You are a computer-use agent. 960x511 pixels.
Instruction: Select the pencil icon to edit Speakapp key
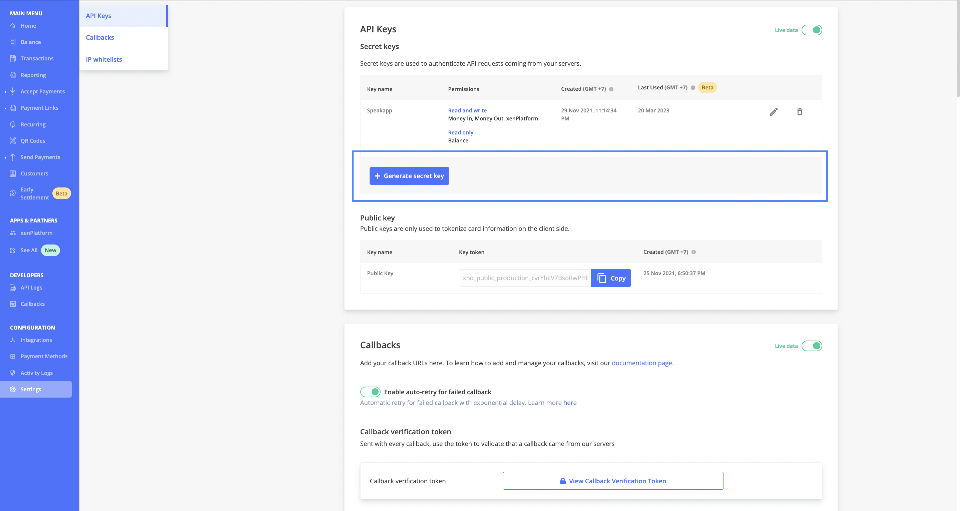click(x=774, y=111)
